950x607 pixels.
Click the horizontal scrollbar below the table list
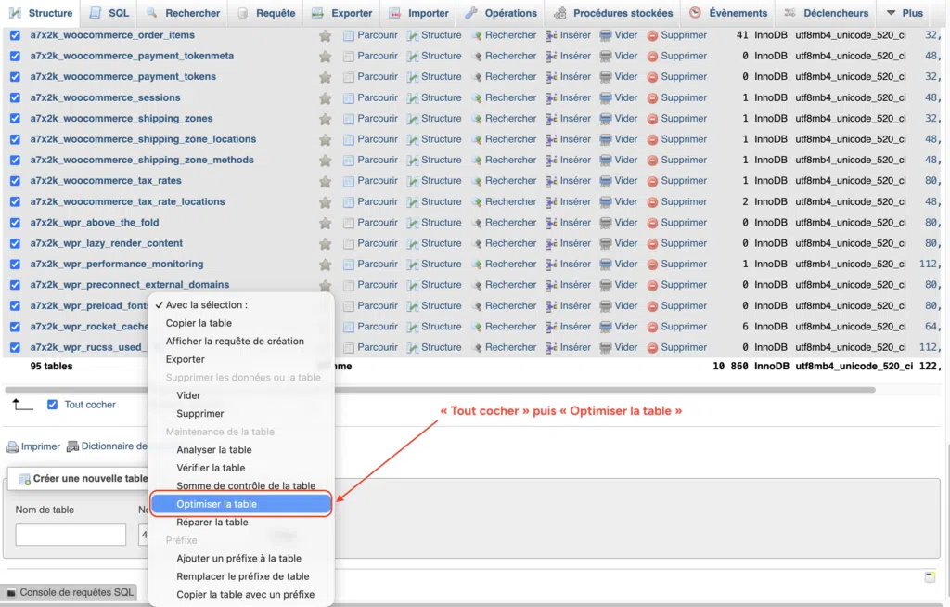[440, 390]
